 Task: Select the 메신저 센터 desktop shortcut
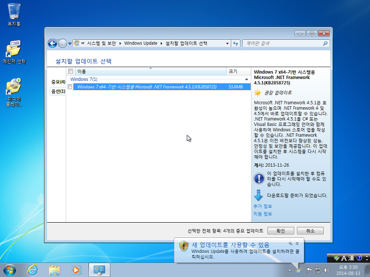coord(14,53)
